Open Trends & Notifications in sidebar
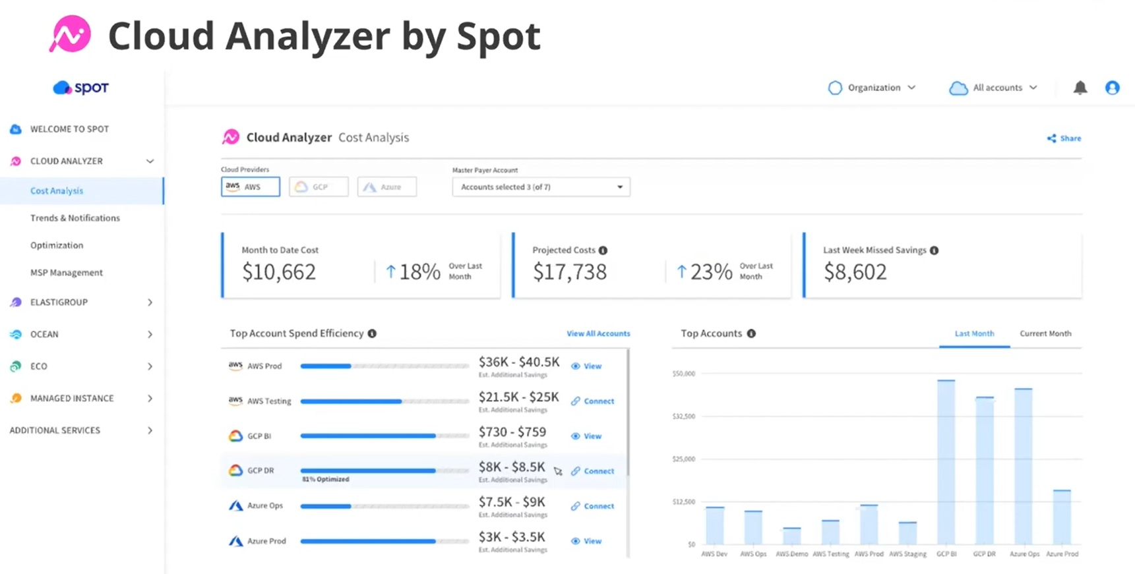The width and height of the screenshot is (1135, 574). point(75,218)
